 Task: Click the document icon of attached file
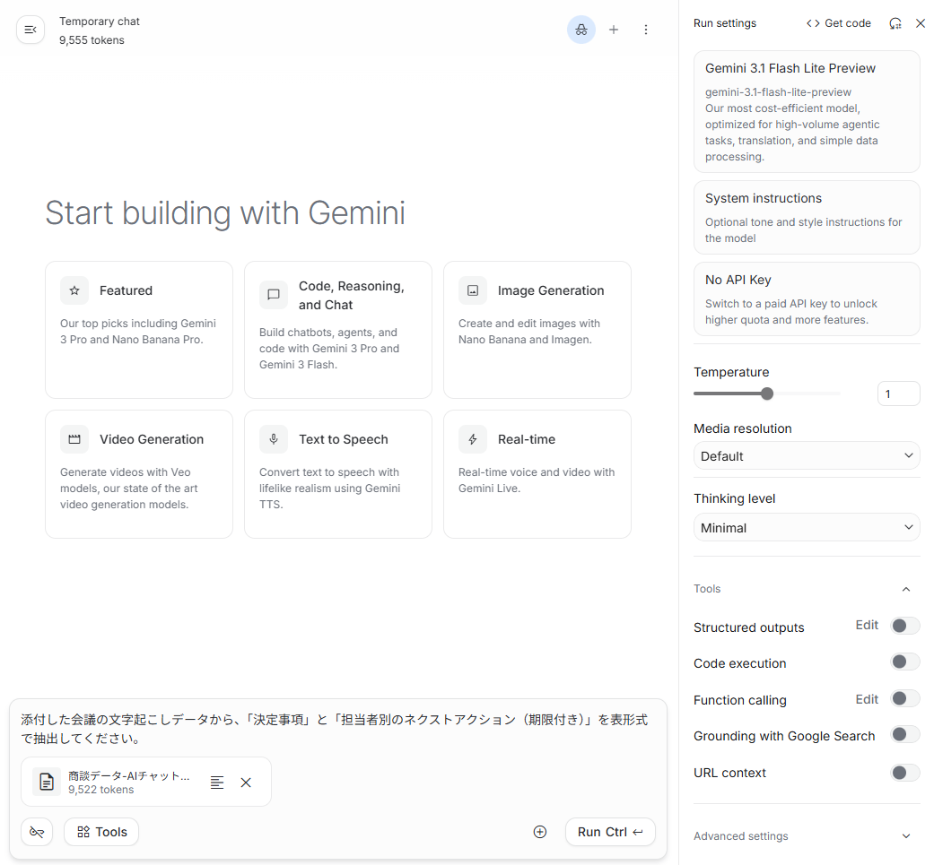point(47,782)
